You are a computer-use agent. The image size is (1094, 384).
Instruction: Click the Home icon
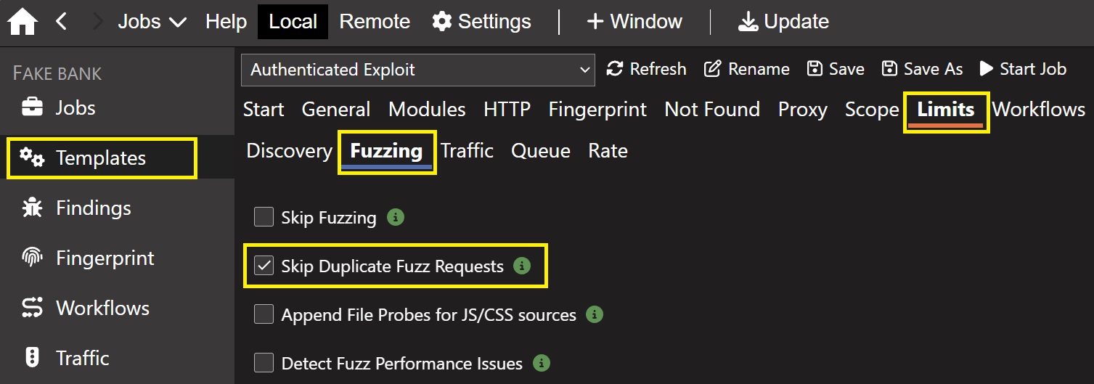pyautogui.click(x=23, y=22)
